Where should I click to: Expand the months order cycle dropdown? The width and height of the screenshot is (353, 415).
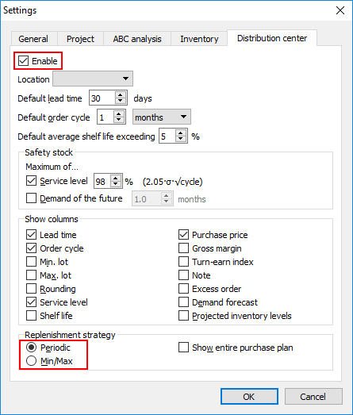point(162,117)
